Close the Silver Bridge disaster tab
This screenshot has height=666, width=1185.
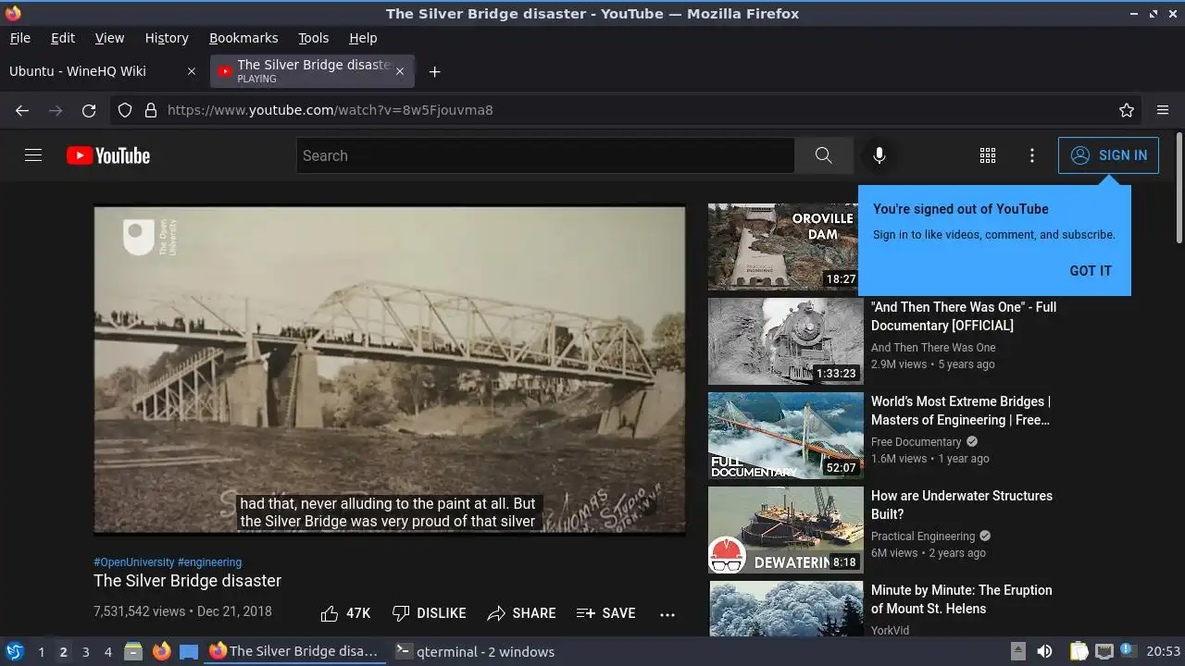pos(400,71)
